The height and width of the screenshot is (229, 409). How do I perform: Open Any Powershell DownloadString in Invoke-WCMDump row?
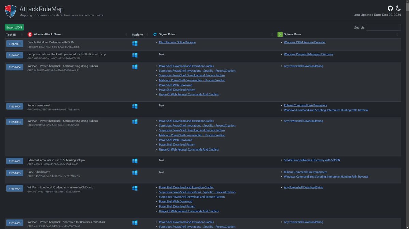tap(303, 187)
